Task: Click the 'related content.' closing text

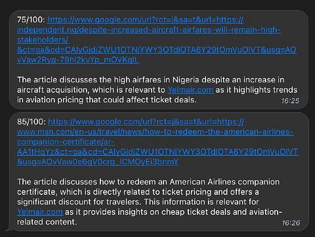Action: [x=47, y=222]
